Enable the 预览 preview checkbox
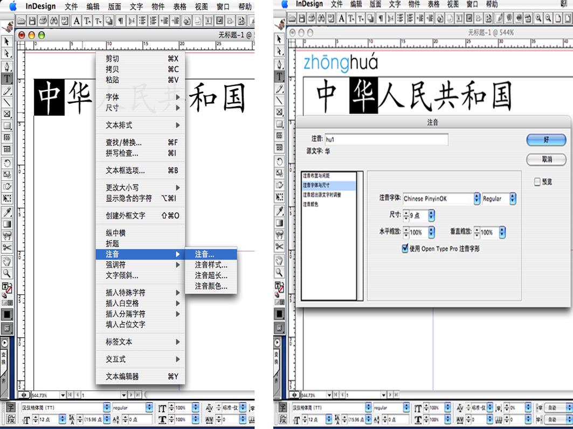 pyautogui.click(x=537, y=182)
